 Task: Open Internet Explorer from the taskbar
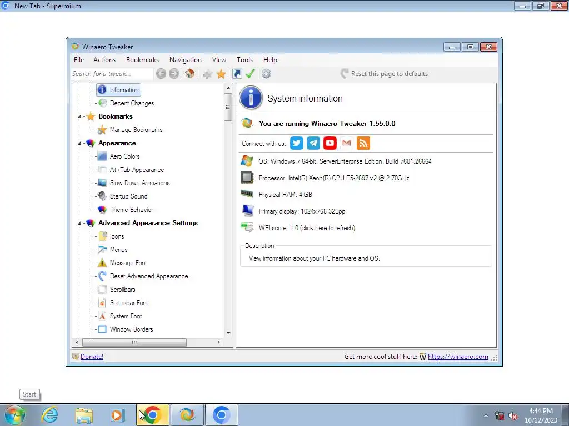(49, 415)
